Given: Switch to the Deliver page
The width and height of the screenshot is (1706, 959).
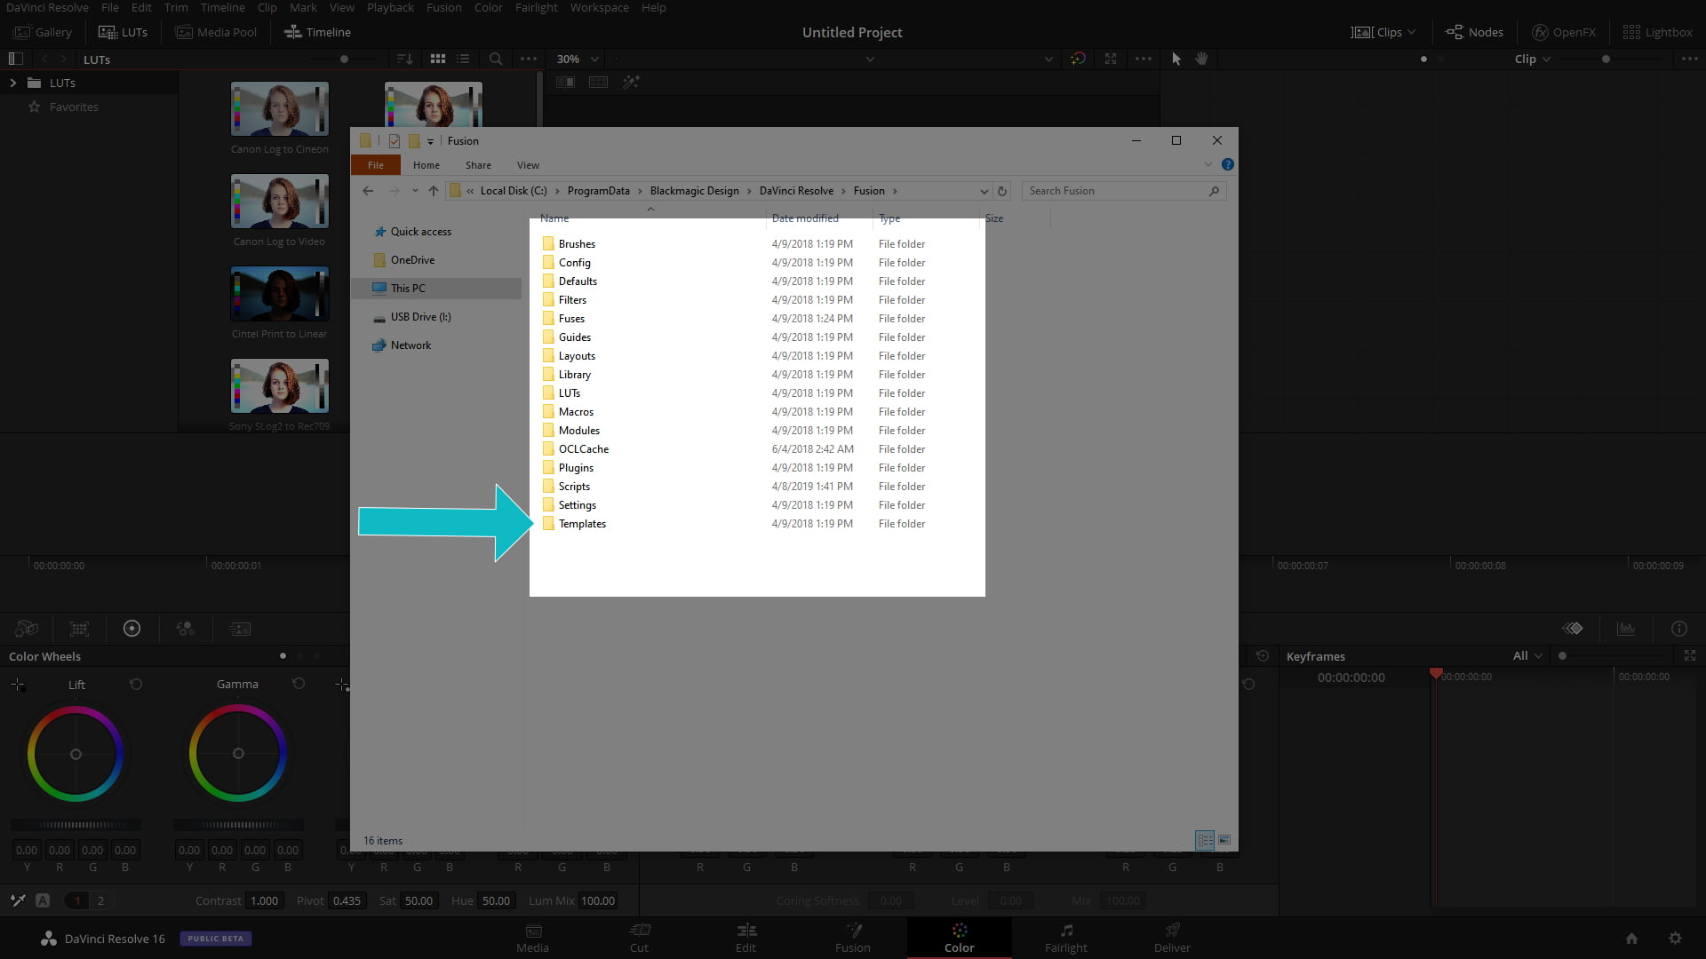Looking at the screenshot, I should tap(1171, 938).
